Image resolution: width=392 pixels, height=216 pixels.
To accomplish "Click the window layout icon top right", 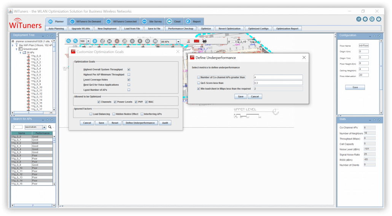I will pos(372,19).
